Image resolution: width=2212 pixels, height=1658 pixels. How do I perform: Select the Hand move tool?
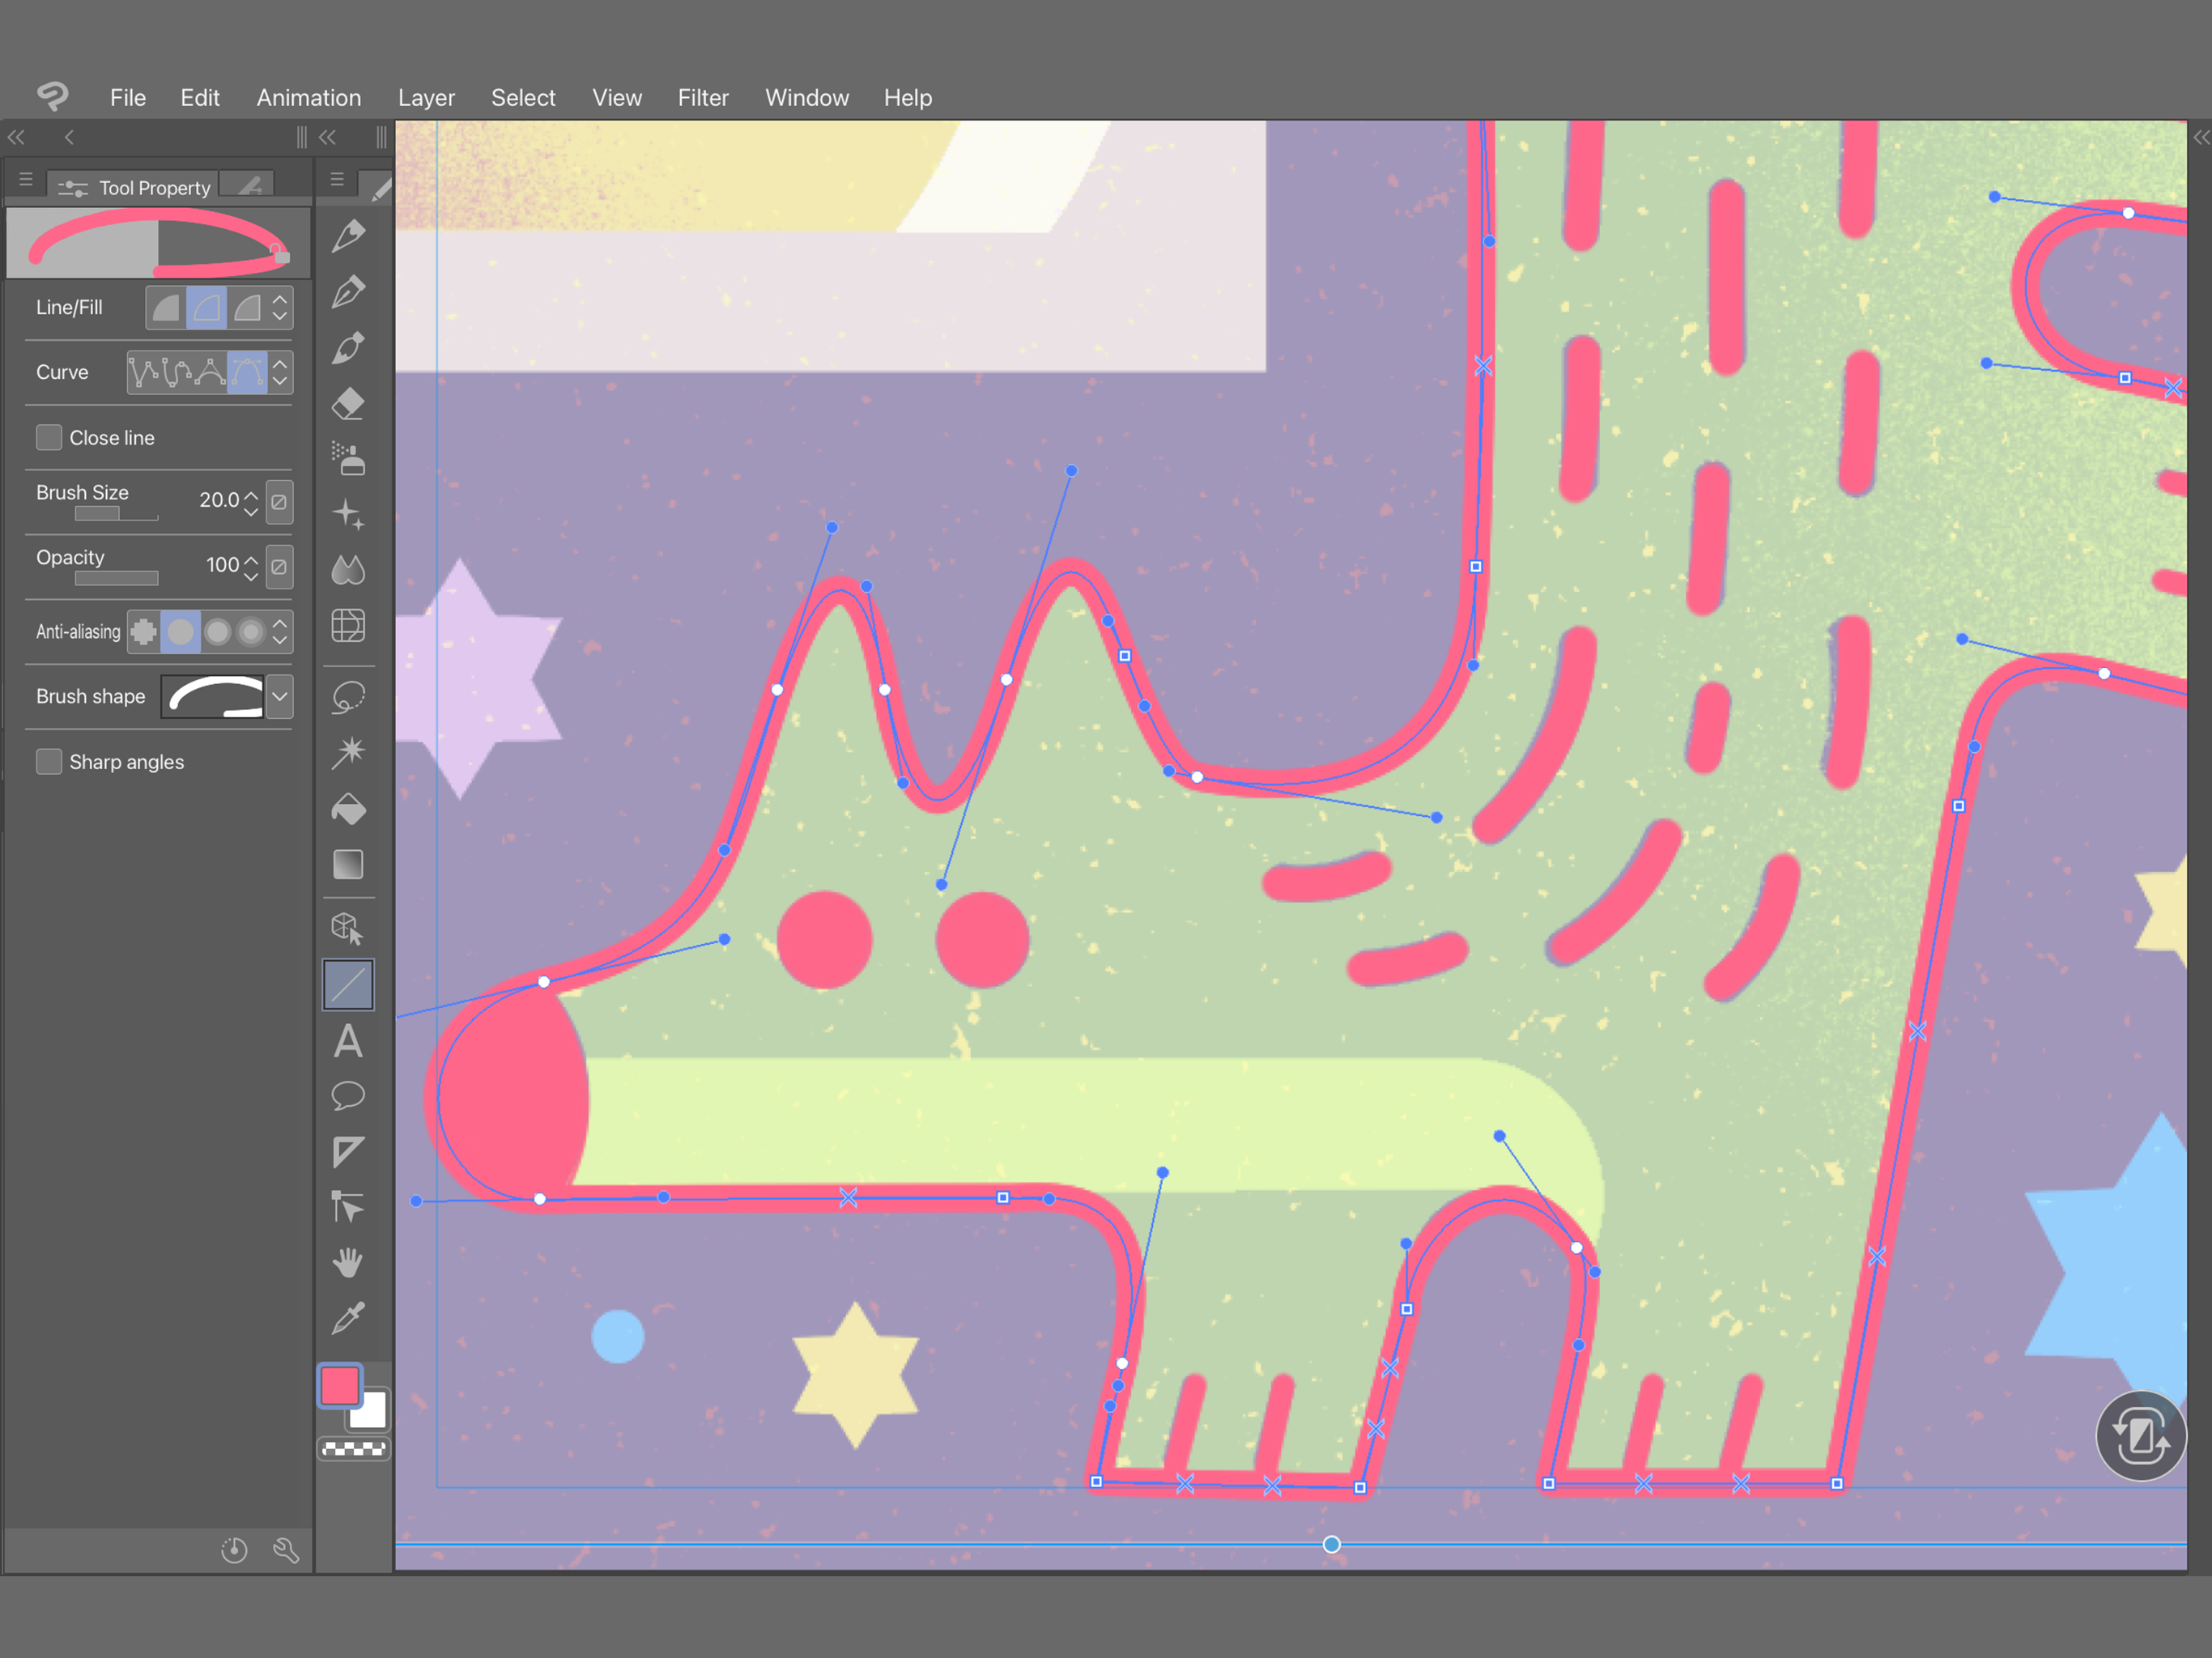tap(348, 1262)
